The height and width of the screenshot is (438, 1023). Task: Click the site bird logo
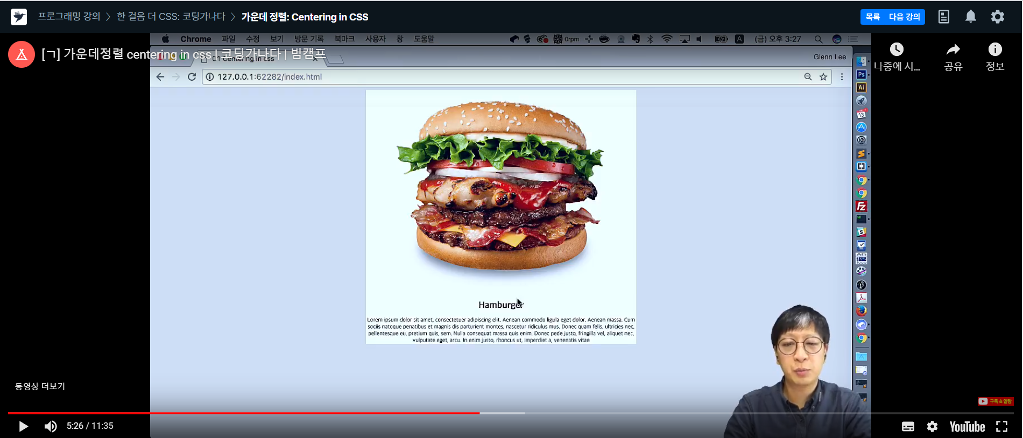[19, 17]
